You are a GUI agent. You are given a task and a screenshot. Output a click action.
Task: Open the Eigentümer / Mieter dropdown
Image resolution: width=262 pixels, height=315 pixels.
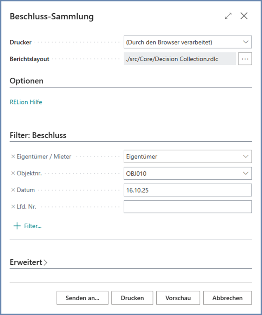click(245, 157)
